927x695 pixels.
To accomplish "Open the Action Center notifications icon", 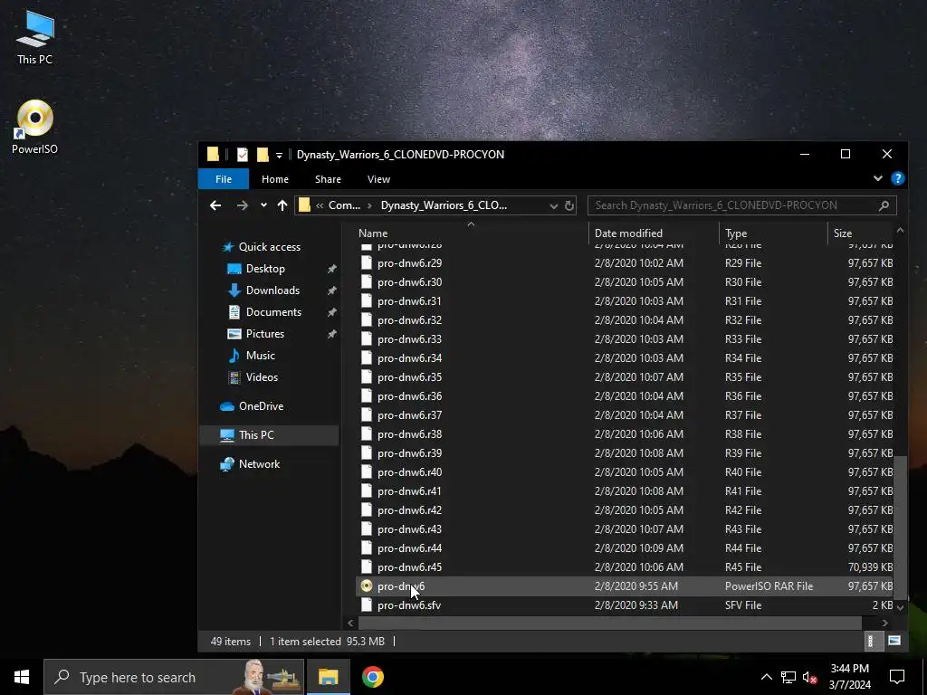I will point(897,677).
